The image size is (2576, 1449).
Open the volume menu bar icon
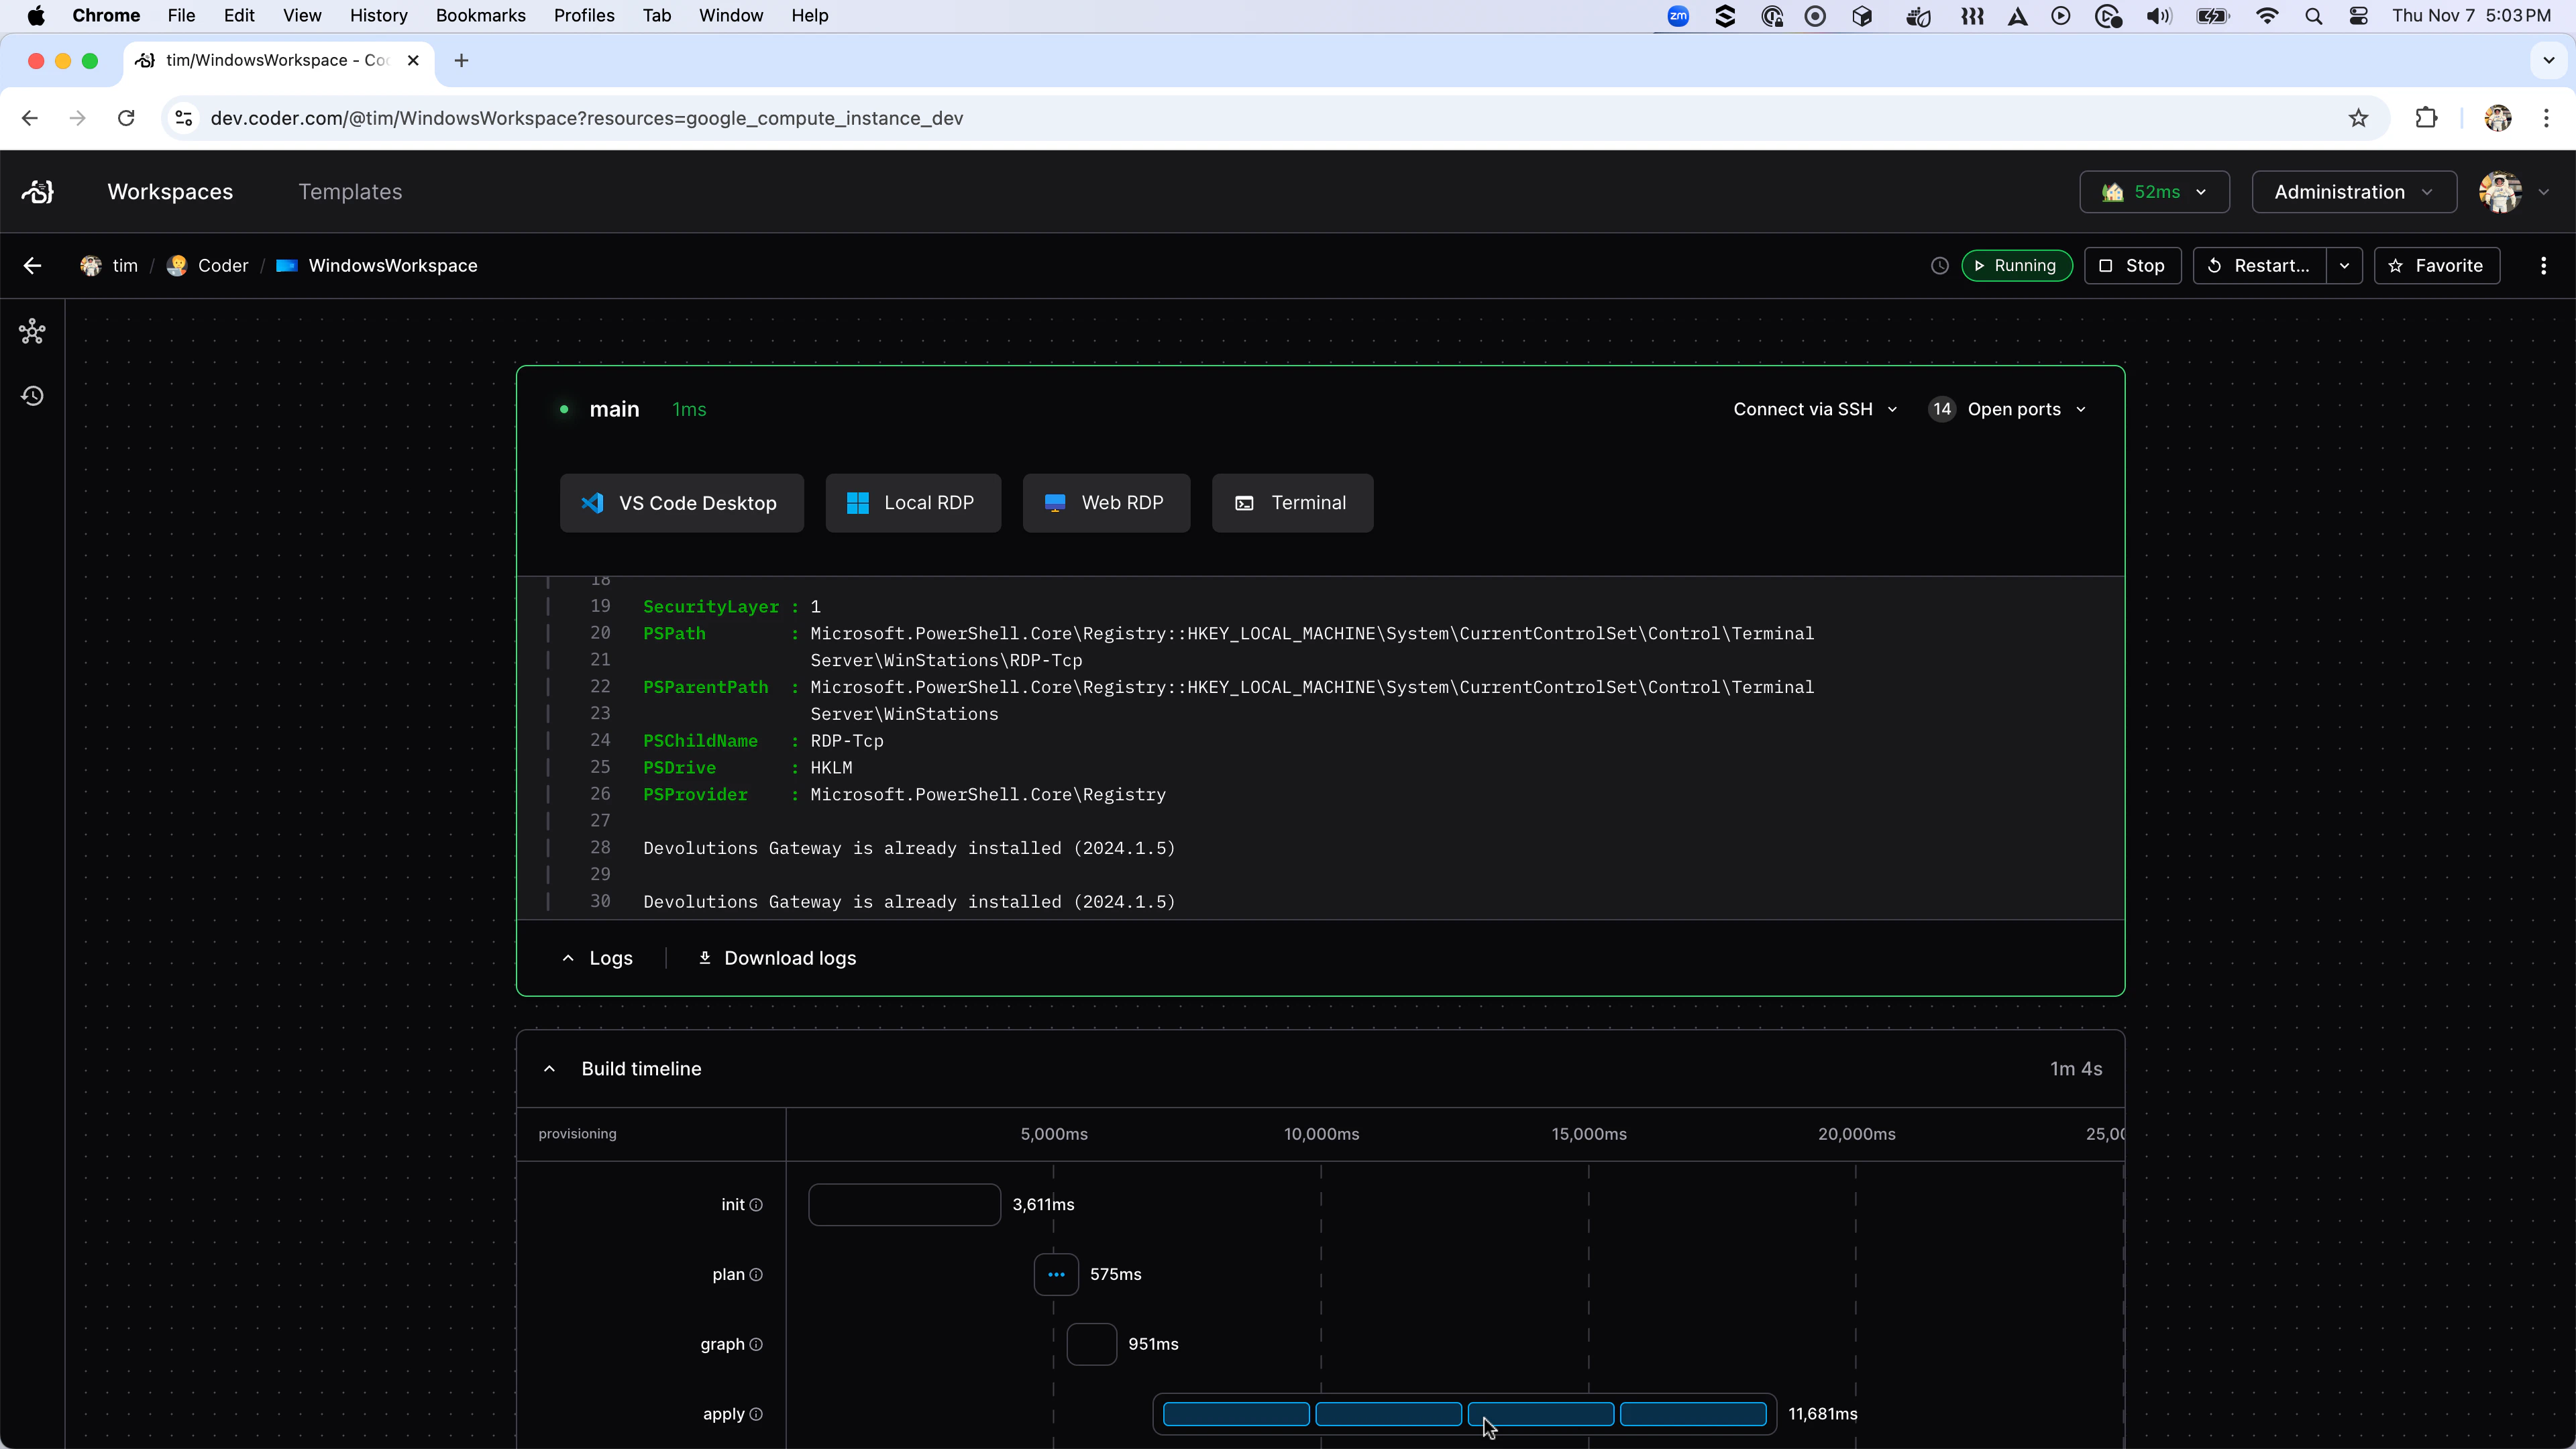[2159, 16]
